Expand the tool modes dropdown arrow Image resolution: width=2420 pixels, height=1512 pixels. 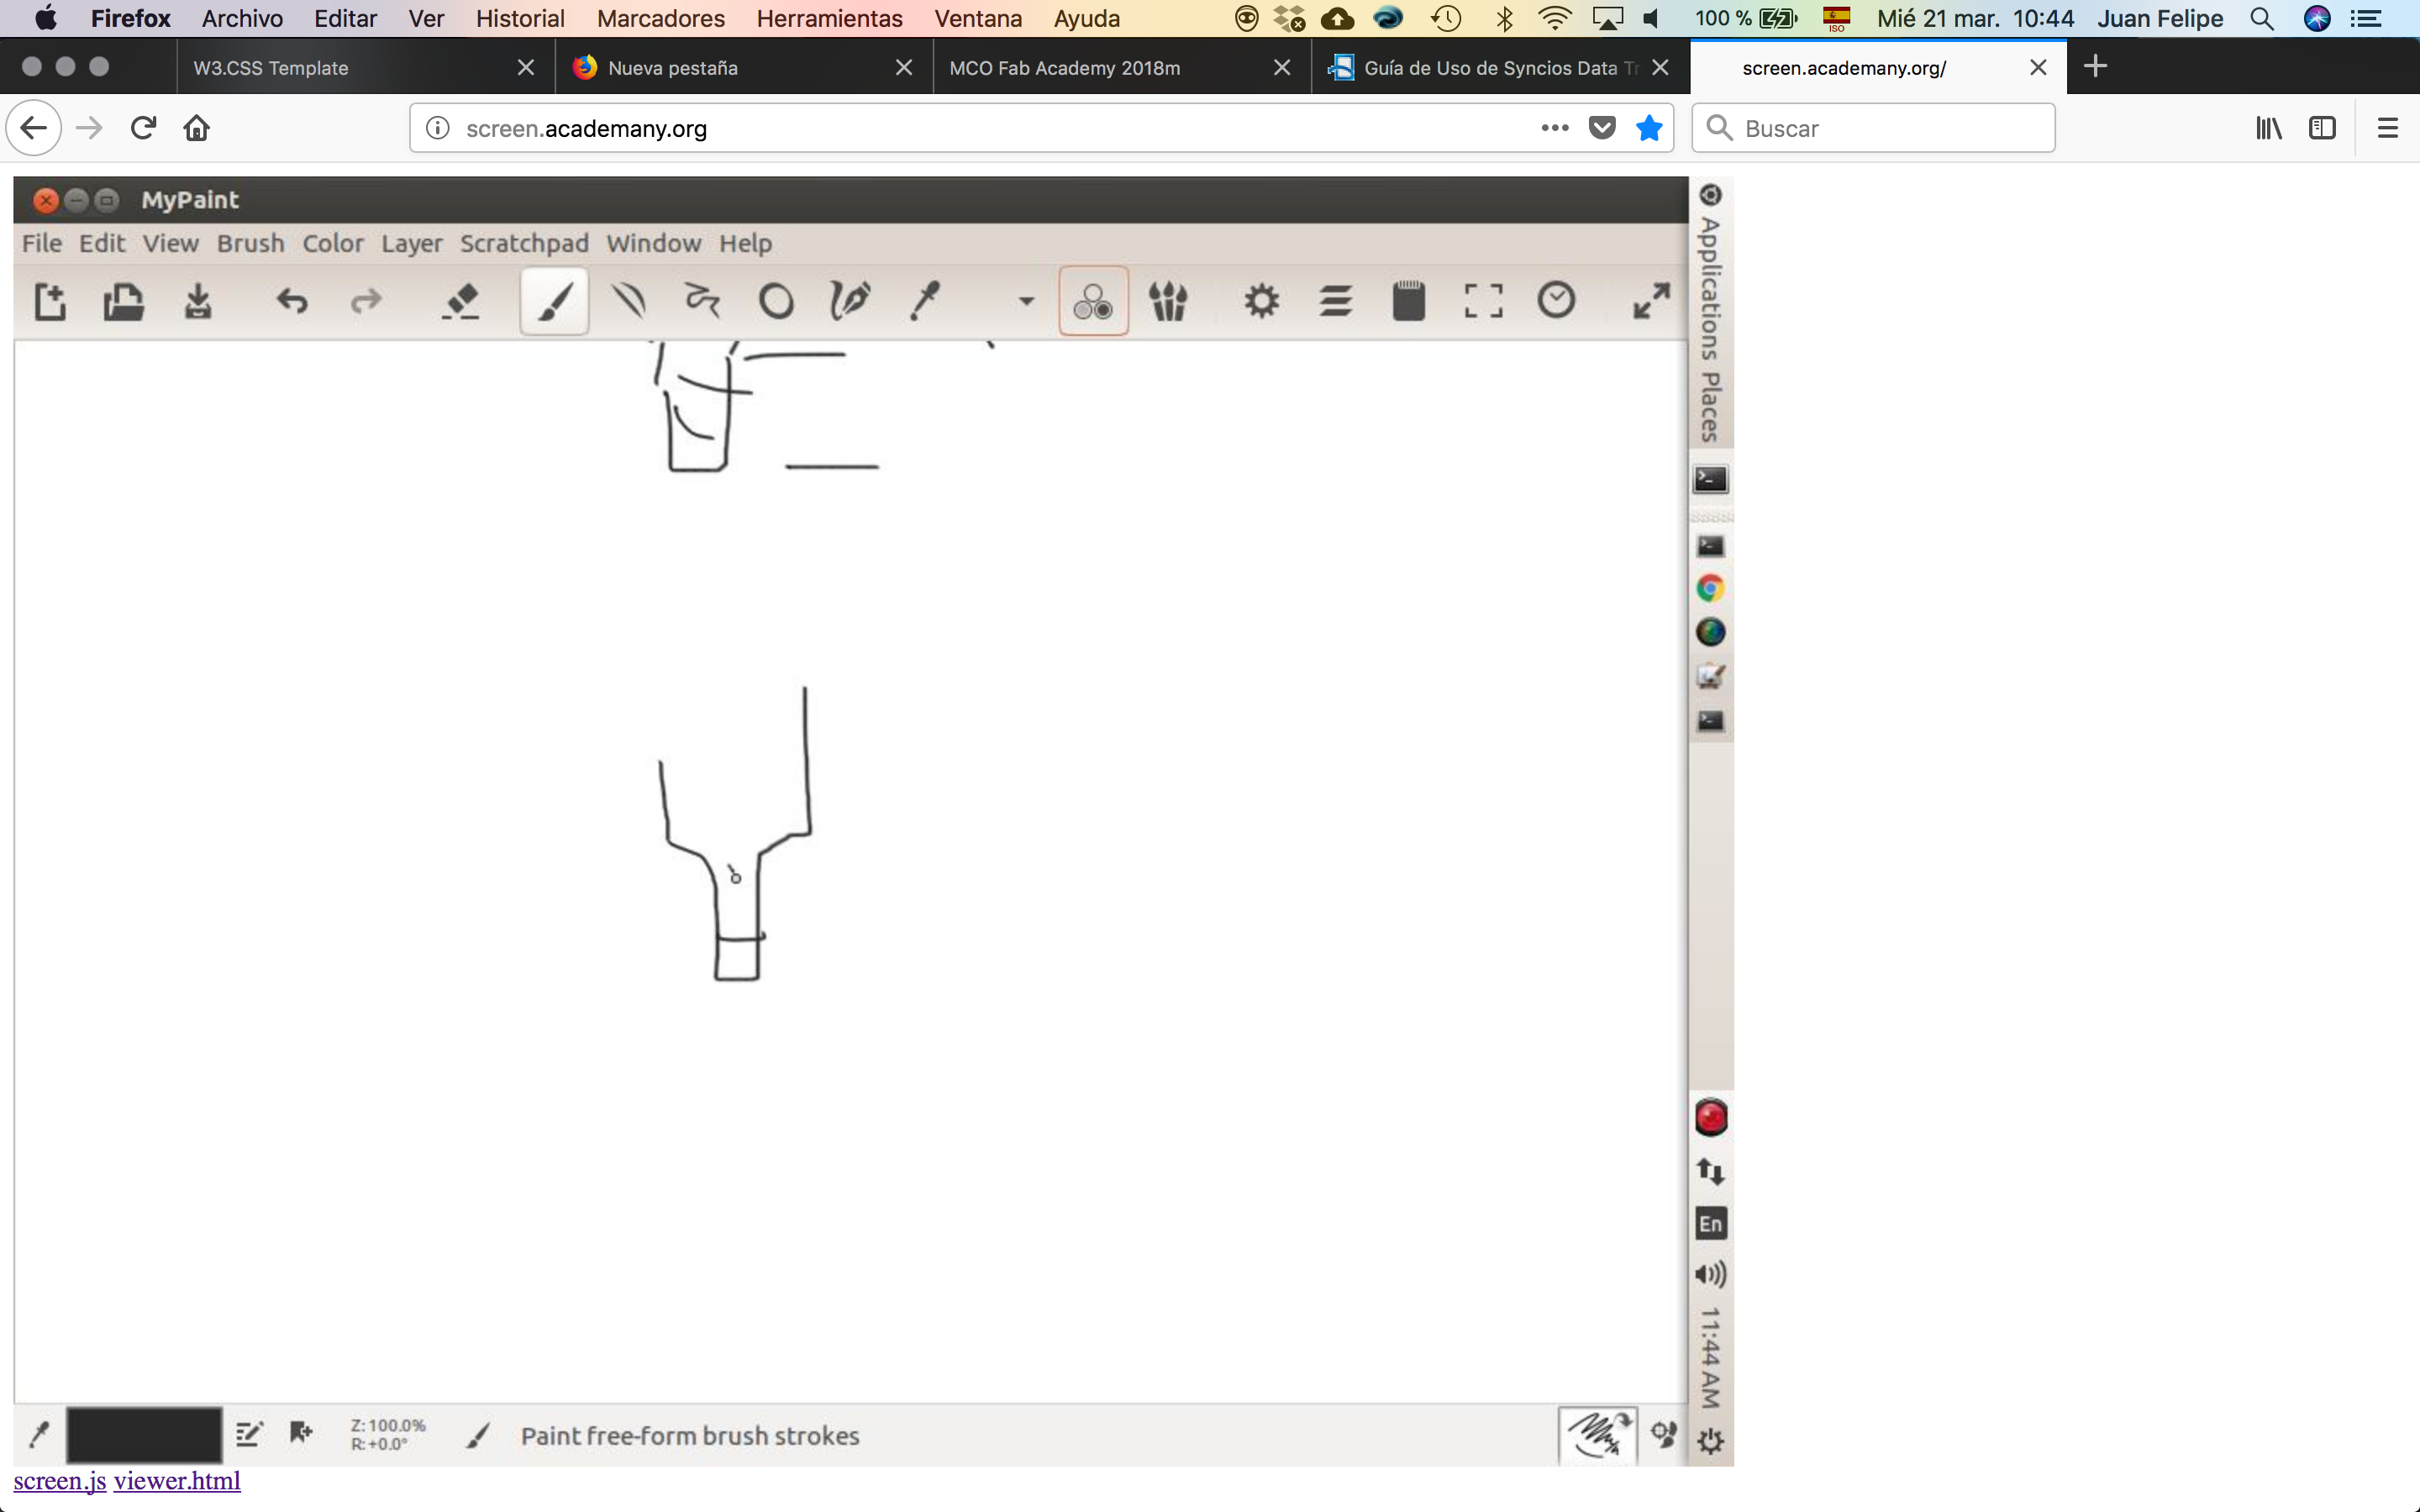click(1026, 301)
